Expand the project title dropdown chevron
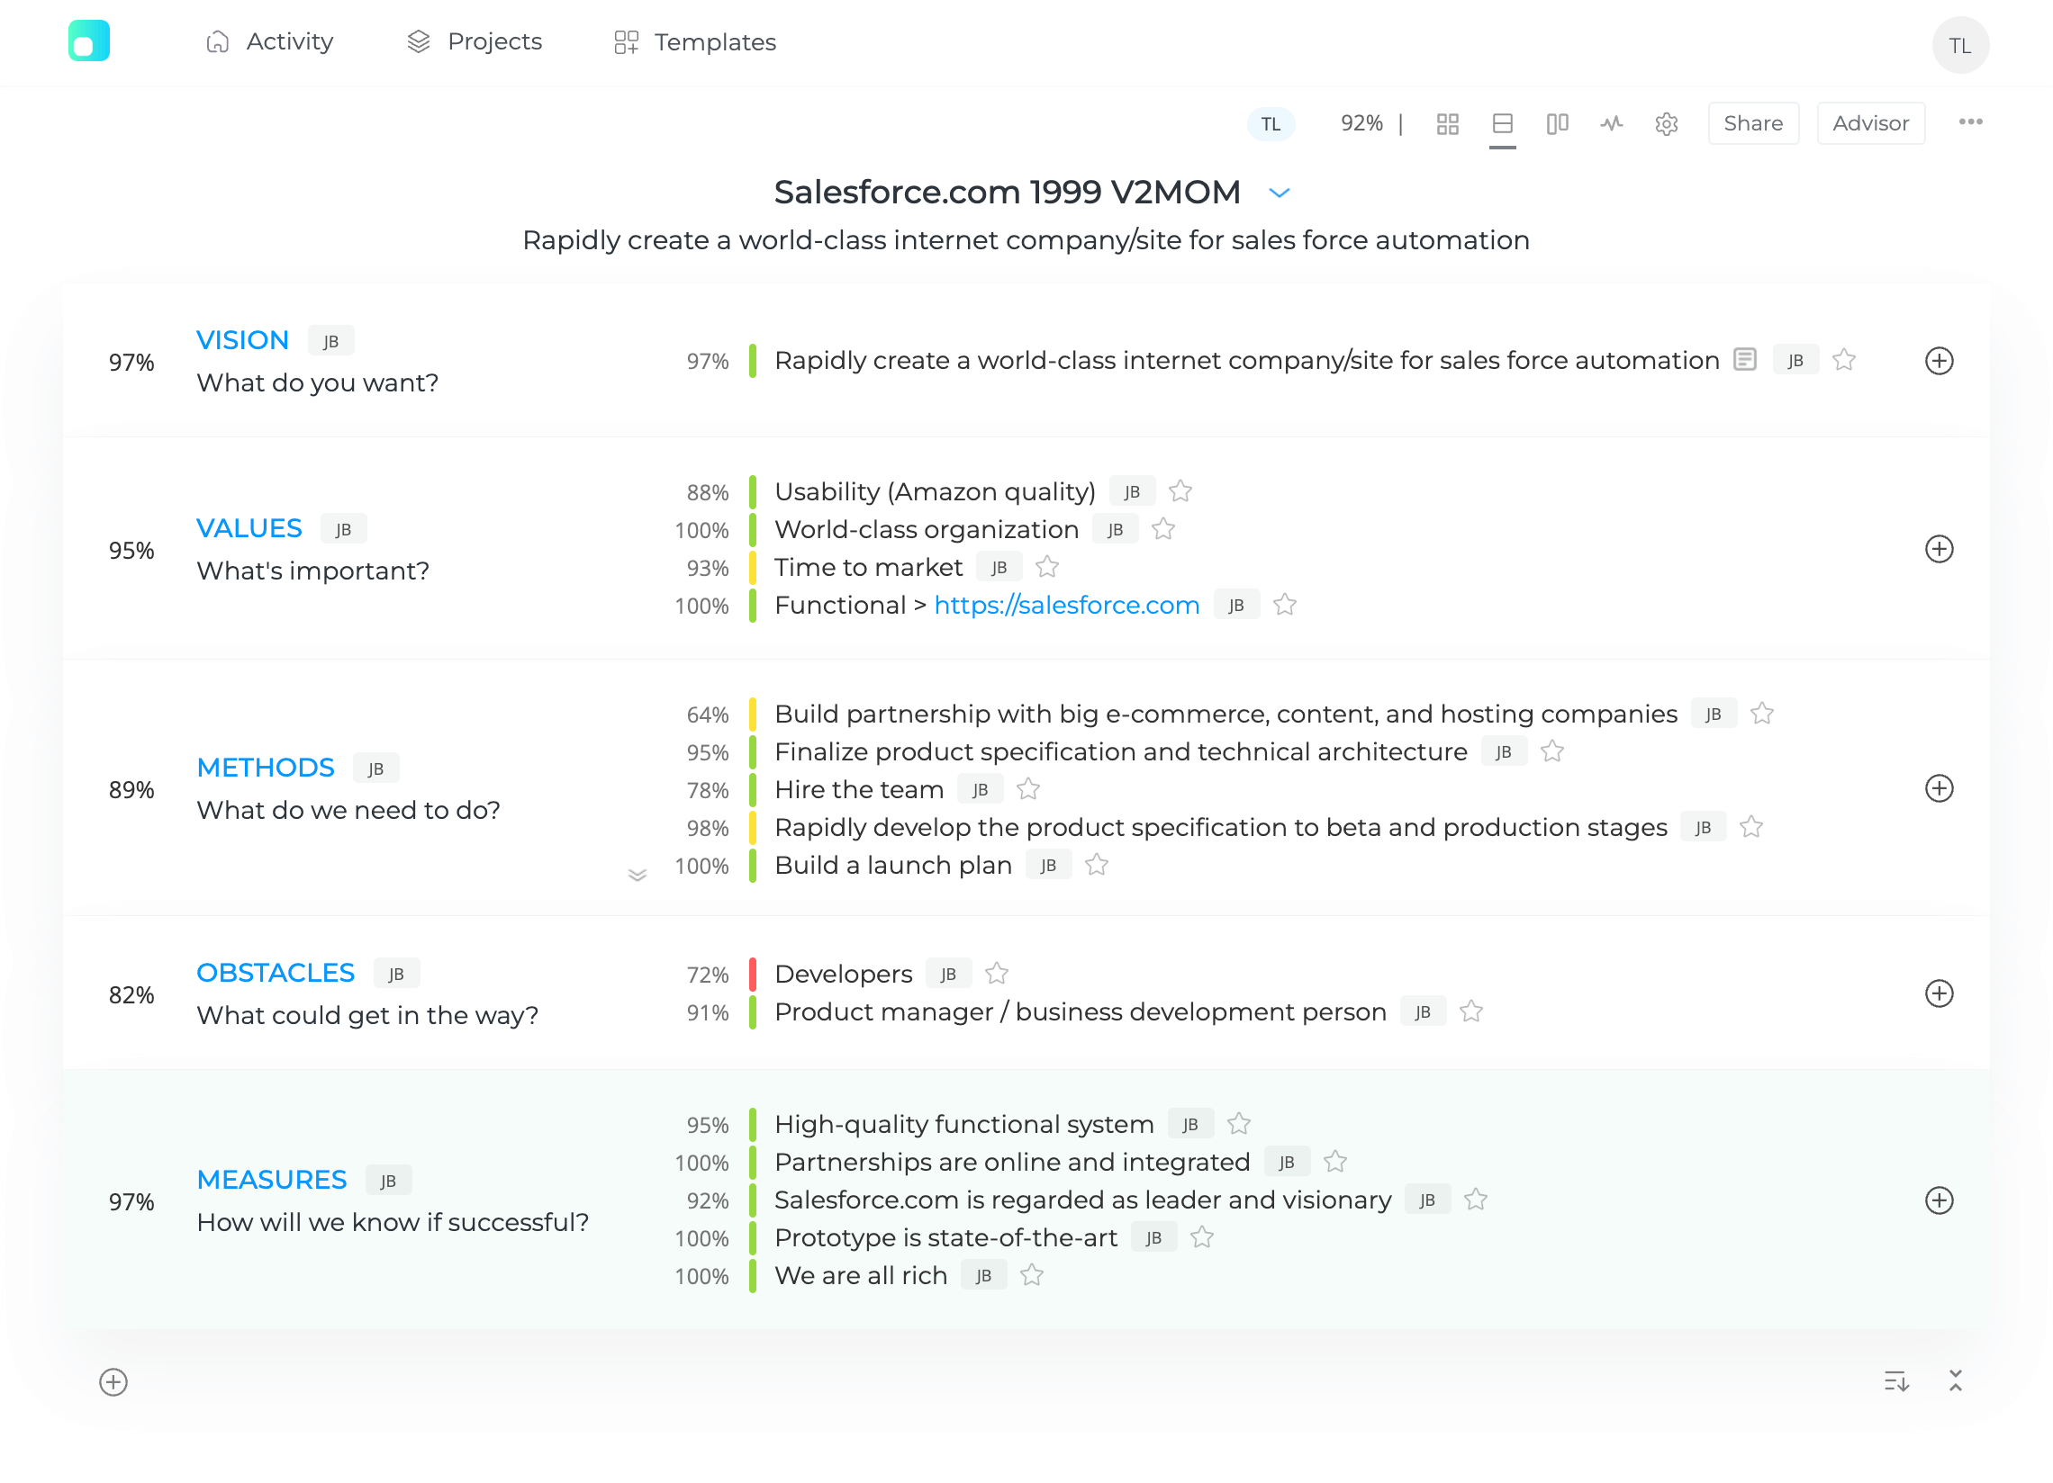Screen dimensions: 2053x1483 (1279, 193)
